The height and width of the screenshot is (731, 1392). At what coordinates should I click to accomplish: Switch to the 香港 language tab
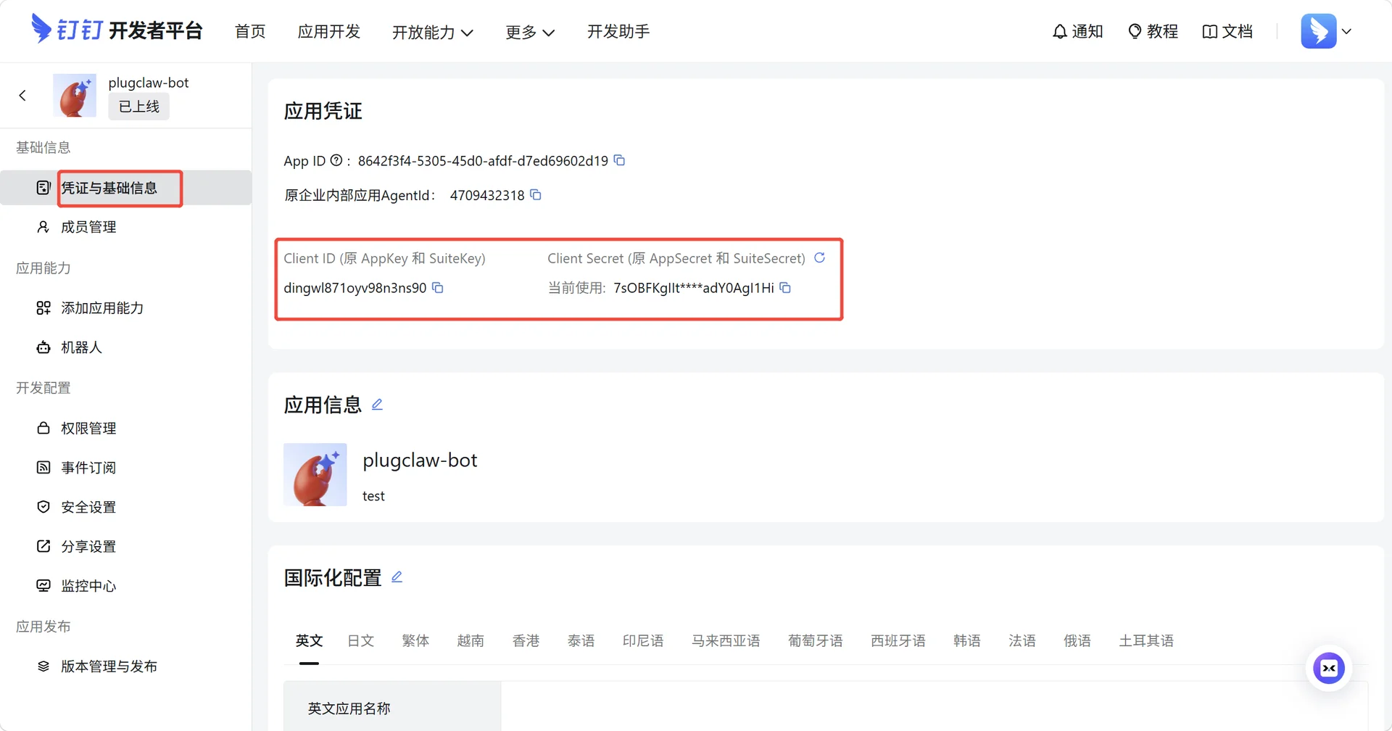[526, 640]
